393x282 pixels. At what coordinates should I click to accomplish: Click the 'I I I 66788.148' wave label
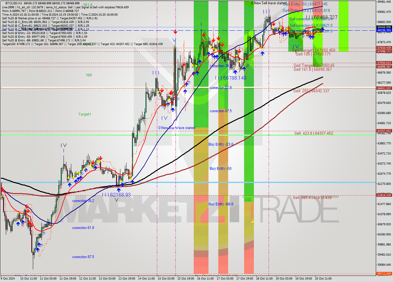pyautogui.click(x=231, y=78)
